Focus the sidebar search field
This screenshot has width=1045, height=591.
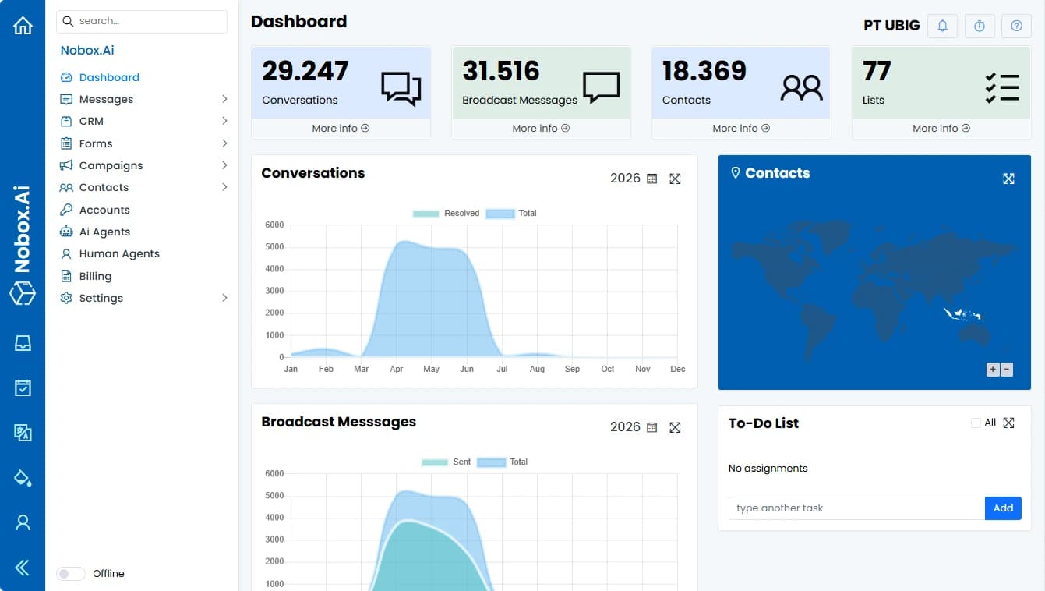[x=142, y=21]
